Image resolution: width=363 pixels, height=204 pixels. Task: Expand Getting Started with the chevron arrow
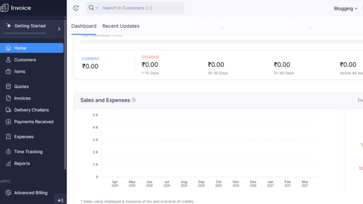[x=59, y=29]
